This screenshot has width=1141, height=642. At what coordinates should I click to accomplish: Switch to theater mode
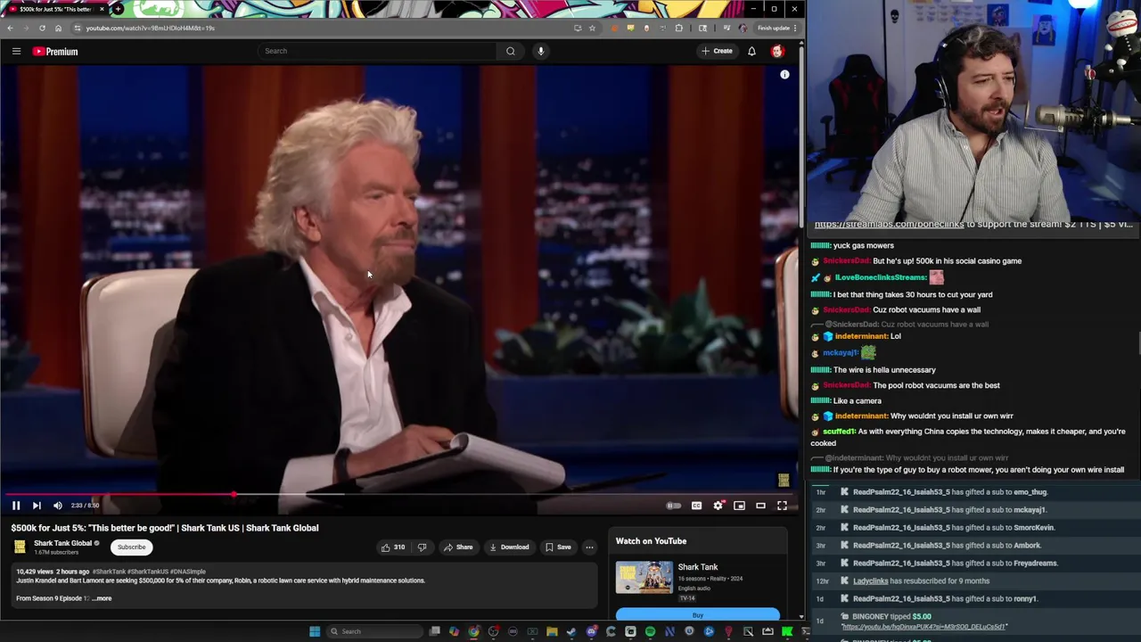760,506
